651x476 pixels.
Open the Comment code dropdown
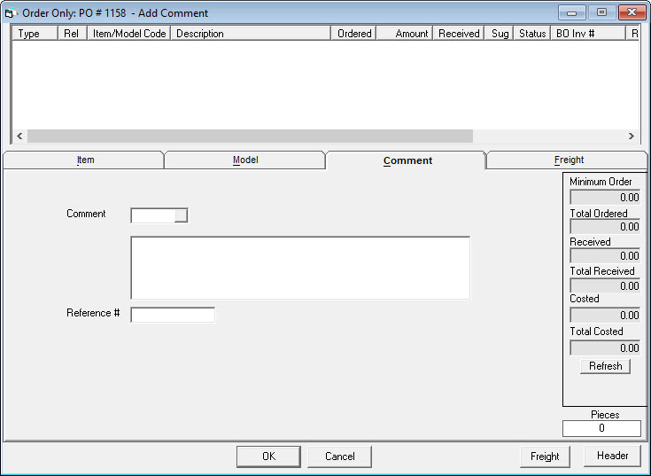[x=181, y=215]
